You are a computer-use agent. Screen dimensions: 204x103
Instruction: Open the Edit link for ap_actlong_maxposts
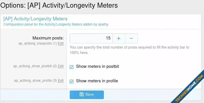[x=61, y=43]
